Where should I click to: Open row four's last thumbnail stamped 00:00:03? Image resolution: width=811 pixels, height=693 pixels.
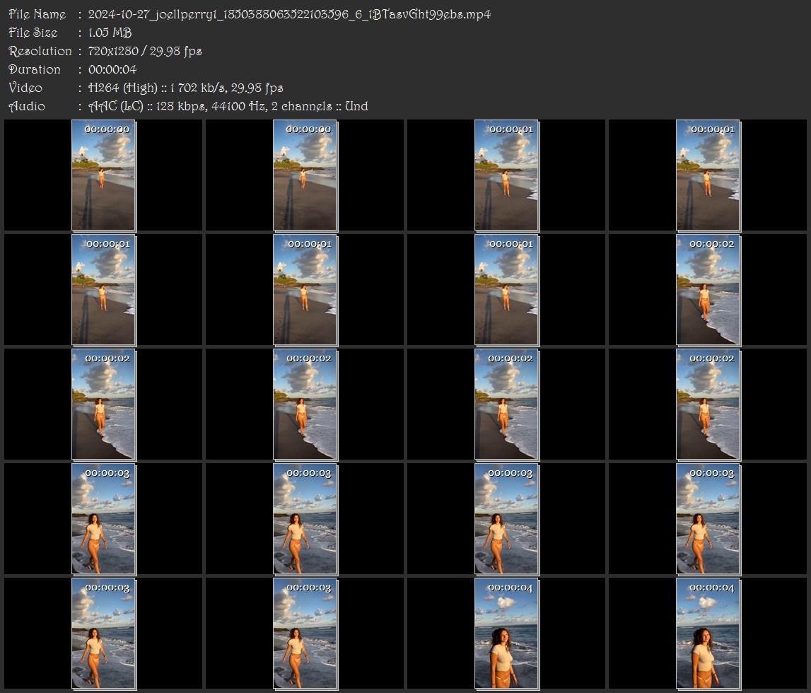pyautogui.click(x=708, y=519)
